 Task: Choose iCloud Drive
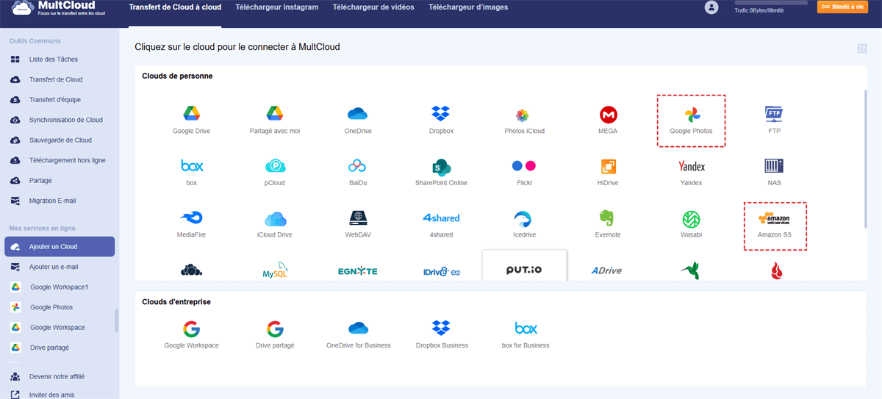[x=275, y=224]
